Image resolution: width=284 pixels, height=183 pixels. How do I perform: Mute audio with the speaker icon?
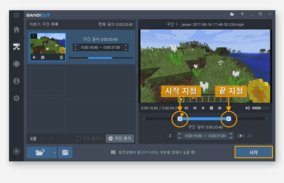(248, 108)
